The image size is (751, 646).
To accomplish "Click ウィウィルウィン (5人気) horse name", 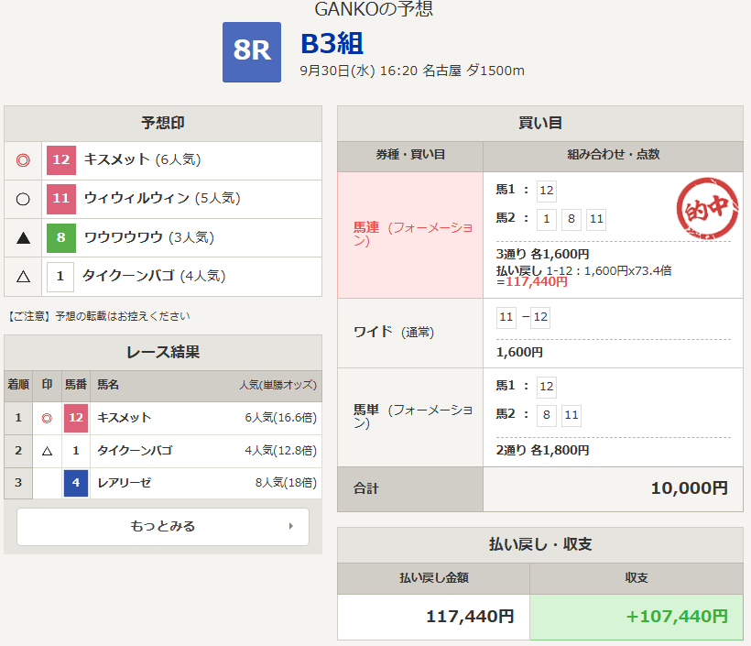I will [162, 199].
